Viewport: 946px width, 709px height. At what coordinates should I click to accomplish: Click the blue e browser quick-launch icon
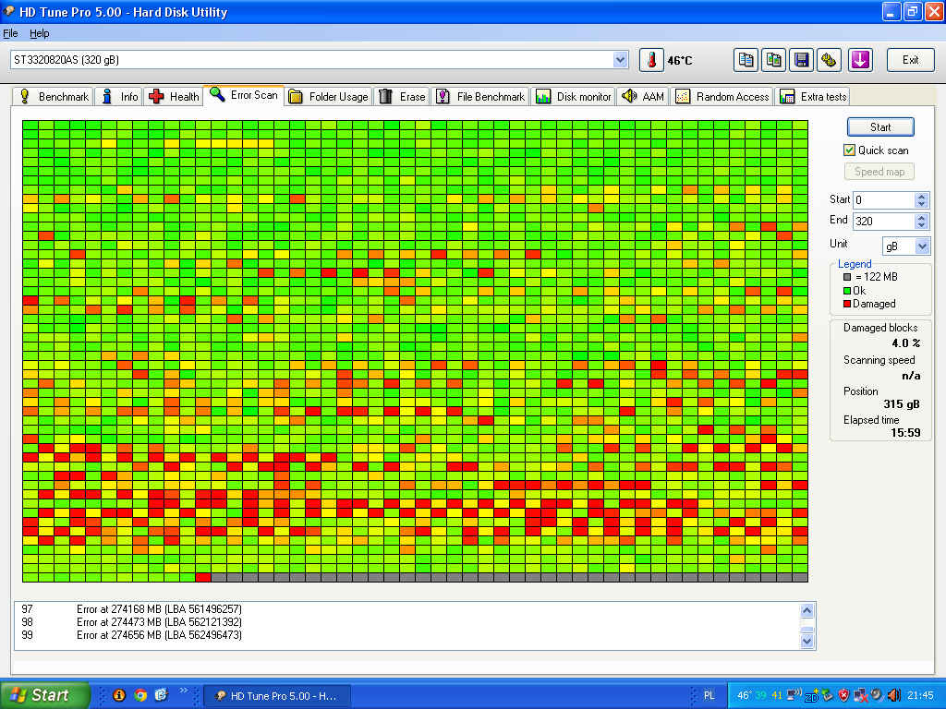point(161,695)
